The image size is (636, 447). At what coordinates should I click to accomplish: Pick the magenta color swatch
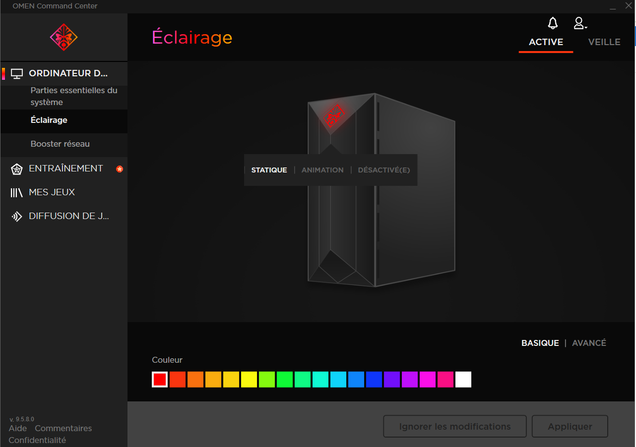(x=428, y=380)
